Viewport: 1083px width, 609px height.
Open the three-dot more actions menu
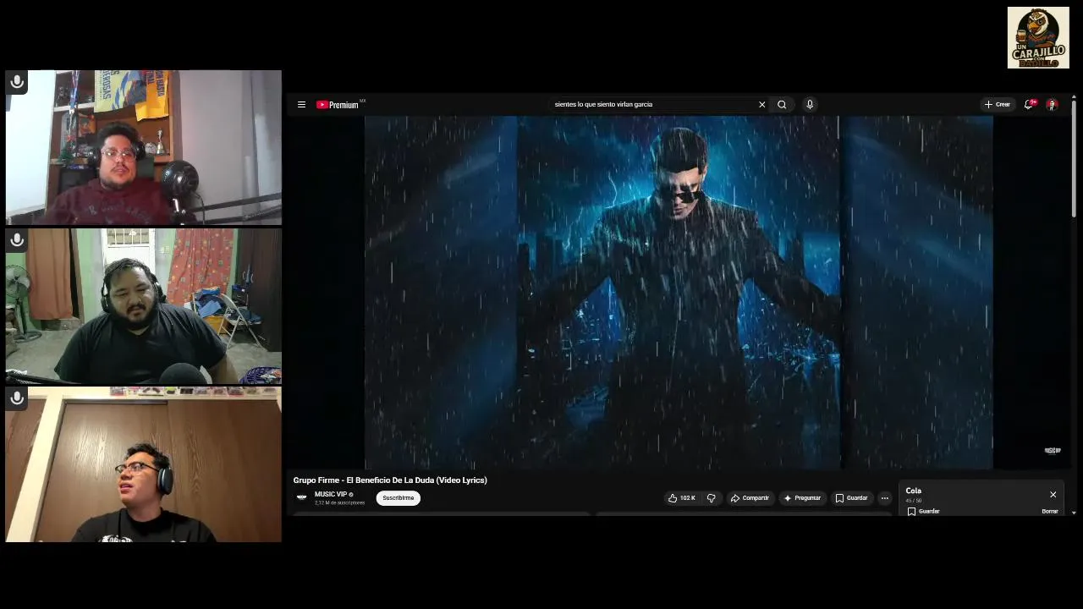tap(885, 498)
